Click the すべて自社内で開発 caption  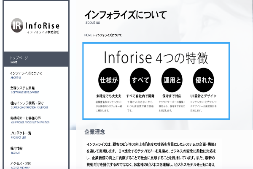click(140, 96)
